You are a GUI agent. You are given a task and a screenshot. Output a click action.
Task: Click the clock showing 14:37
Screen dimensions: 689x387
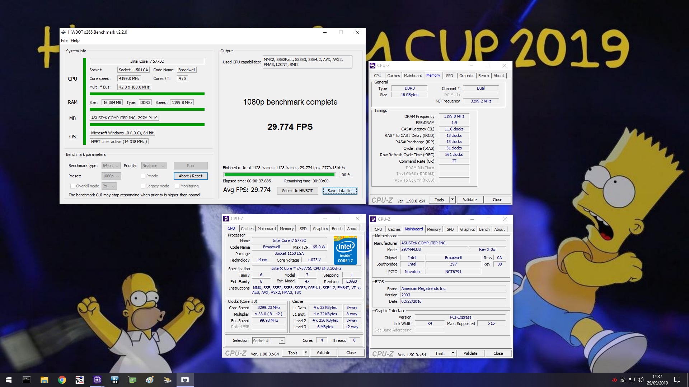click(x=657, y=377)
